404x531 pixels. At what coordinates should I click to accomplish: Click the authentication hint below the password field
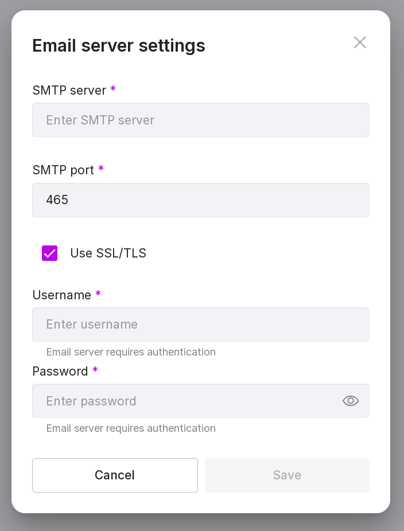[x=131, y=428]
